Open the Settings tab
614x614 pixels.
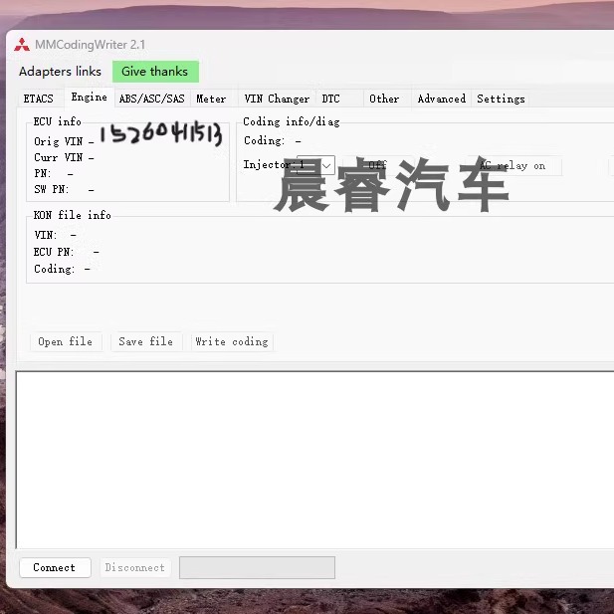(x=501, y=99)
